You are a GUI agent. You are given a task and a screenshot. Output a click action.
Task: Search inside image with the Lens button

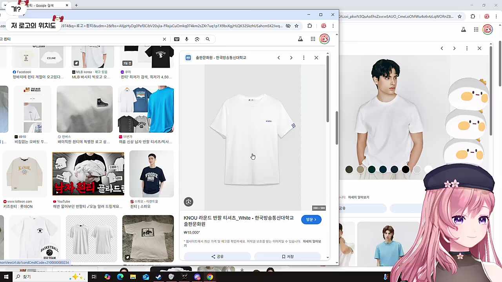189,202
